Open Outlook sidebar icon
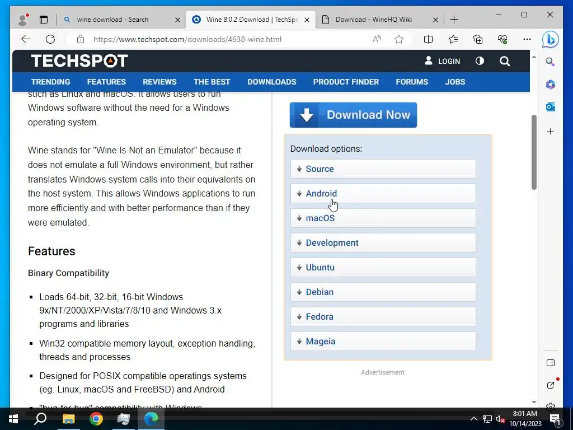573x430 pixels. point(551,107)
